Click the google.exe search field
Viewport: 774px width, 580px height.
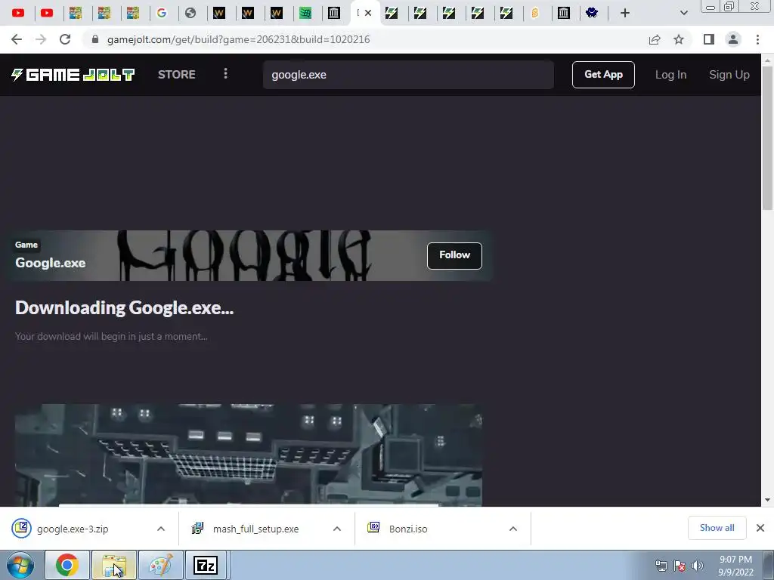coord(408,75)
